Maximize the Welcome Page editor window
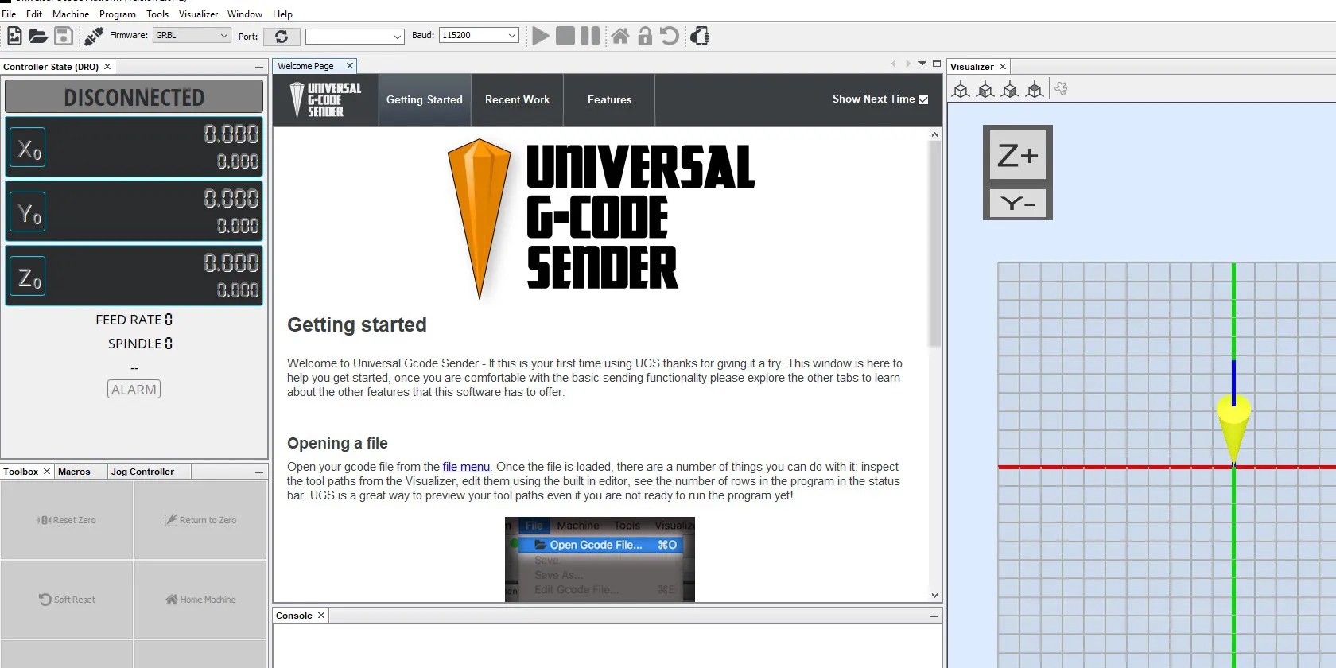 (x=937, y=64)
